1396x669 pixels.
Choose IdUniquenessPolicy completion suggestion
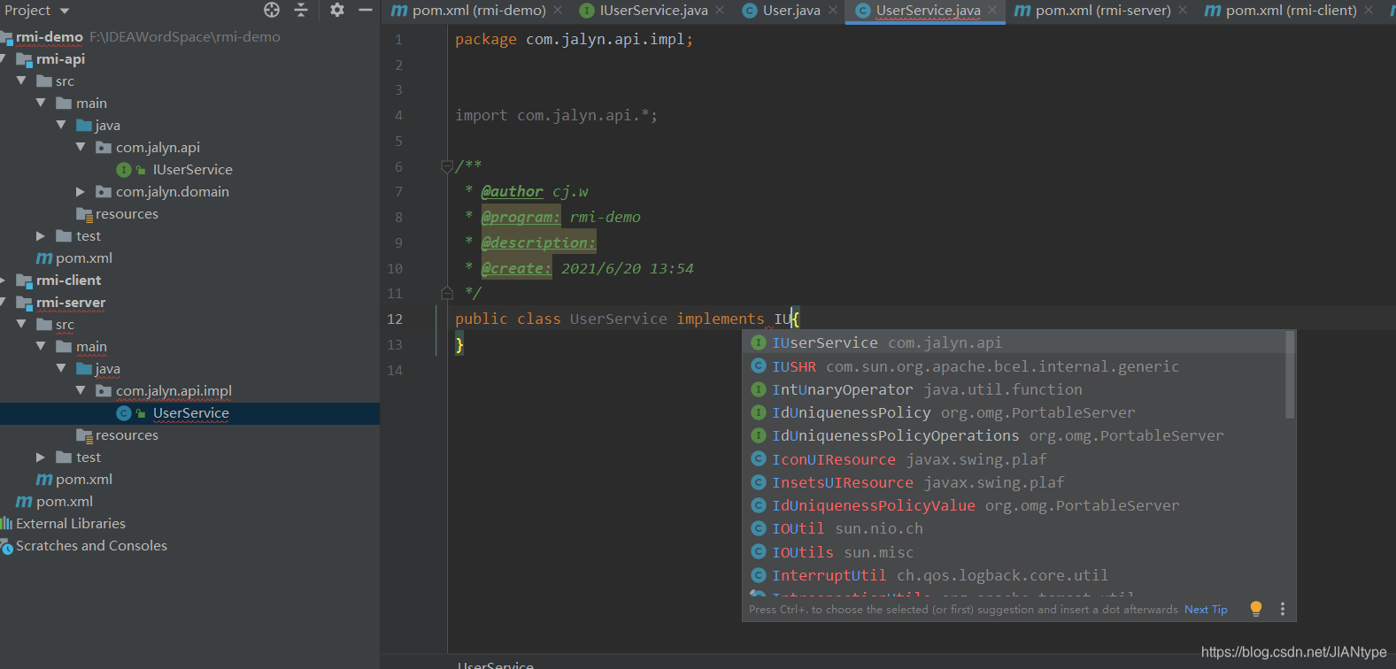click(1014, 412)
